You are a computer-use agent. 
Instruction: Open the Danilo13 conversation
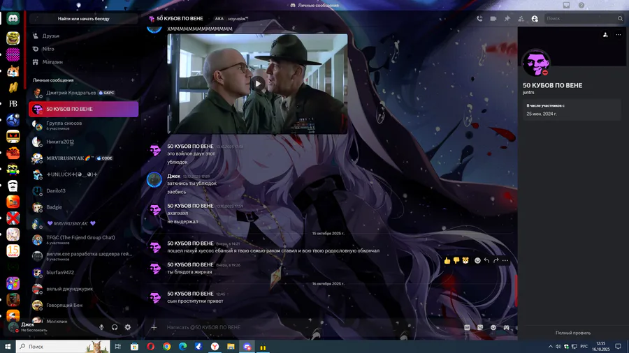coord(83,191)
